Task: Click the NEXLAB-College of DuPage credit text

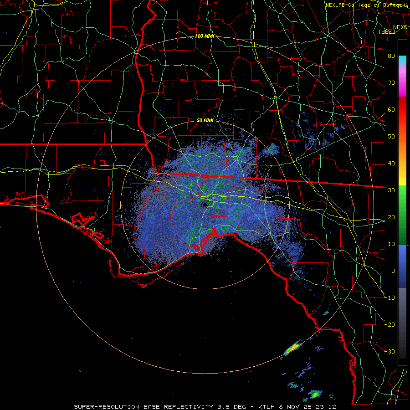Action: [366, 5]
